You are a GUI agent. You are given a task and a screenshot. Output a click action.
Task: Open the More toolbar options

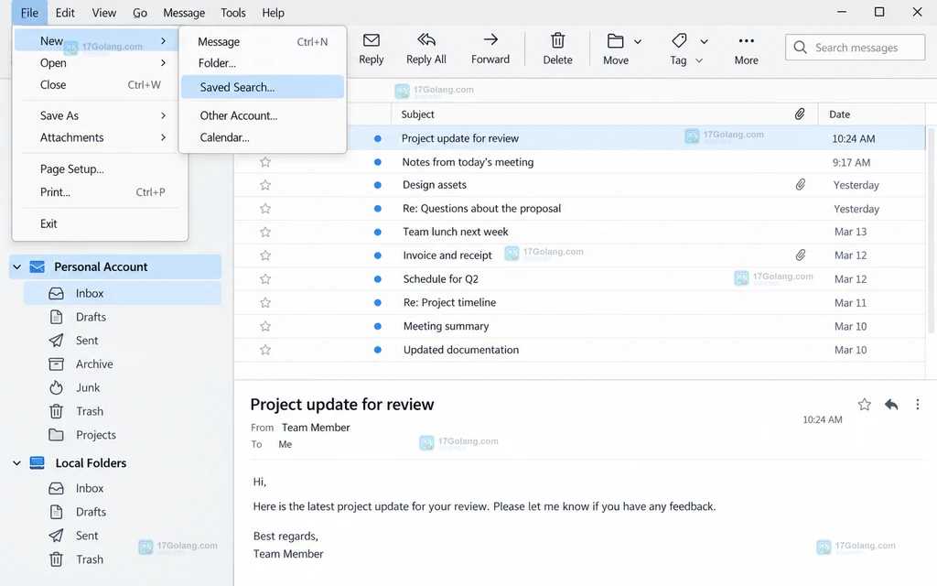(747, 49)
